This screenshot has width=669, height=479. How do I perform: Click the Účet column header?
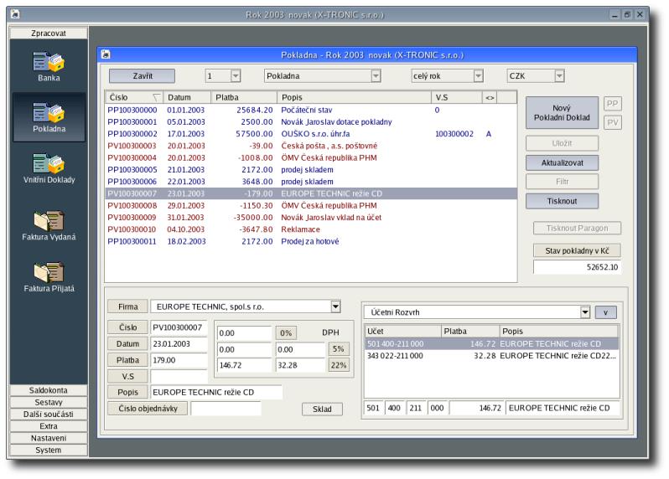coord(402,331)
